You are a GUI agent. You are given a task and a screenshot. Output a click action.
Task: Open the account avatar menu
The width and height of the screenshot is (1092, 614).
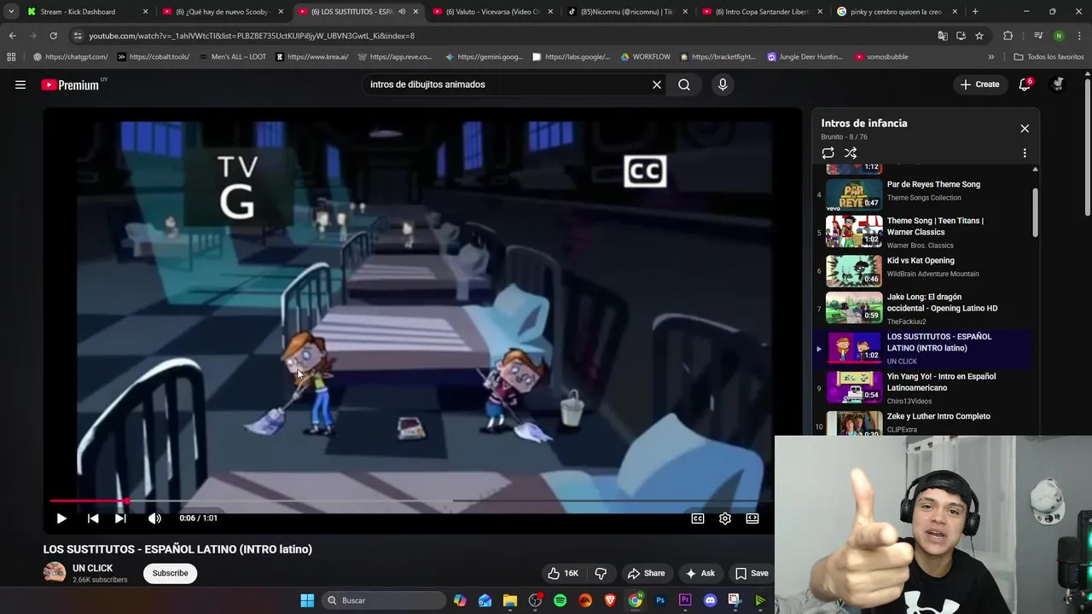1058,84
